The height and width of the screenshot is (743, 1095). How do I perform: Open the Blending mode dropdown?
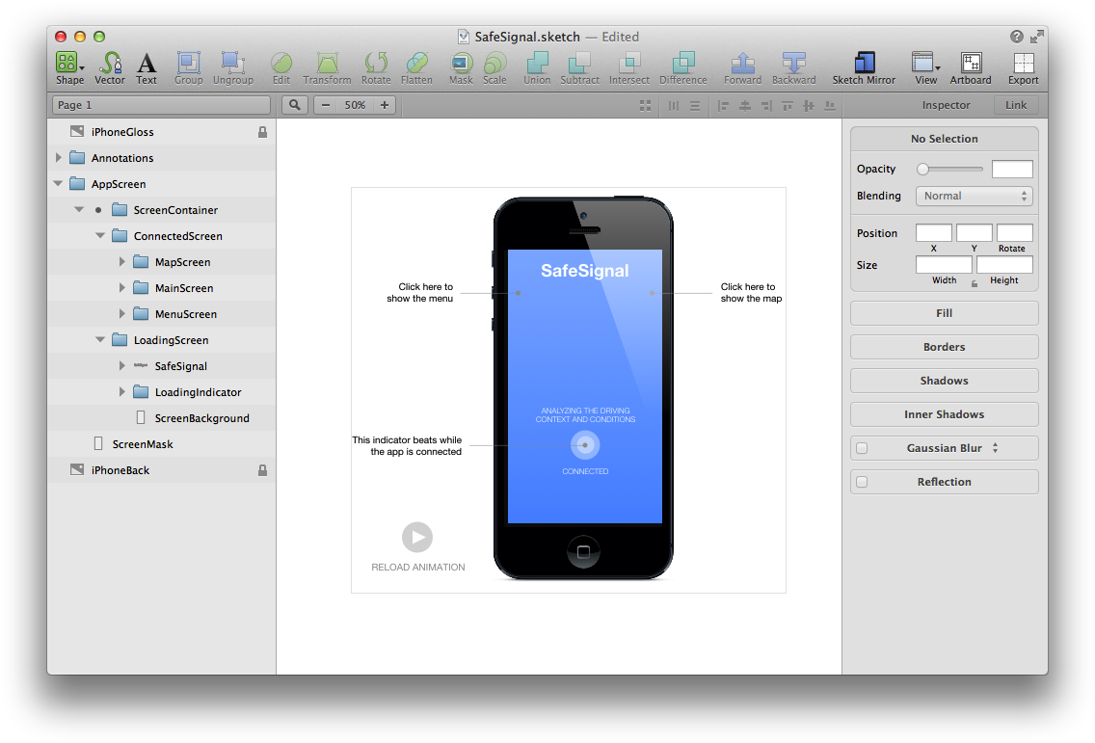974,196
